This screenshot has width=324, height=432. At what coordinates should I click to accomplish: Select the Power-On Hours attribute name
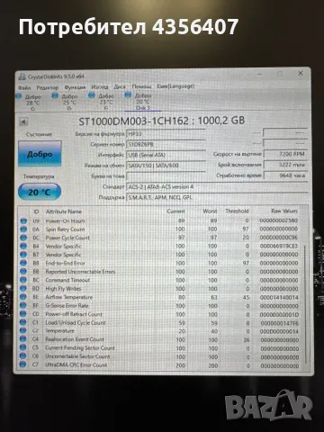click(66, 220)
